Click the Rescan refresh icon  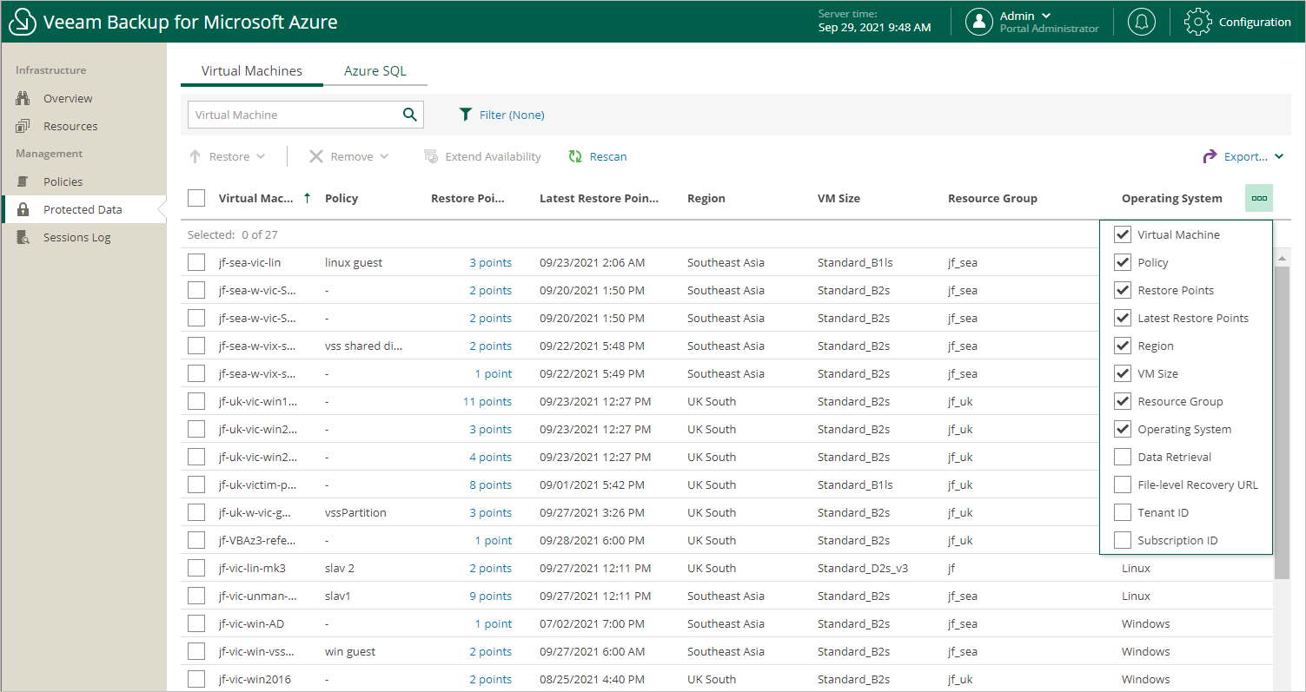[x=575, y=156]
